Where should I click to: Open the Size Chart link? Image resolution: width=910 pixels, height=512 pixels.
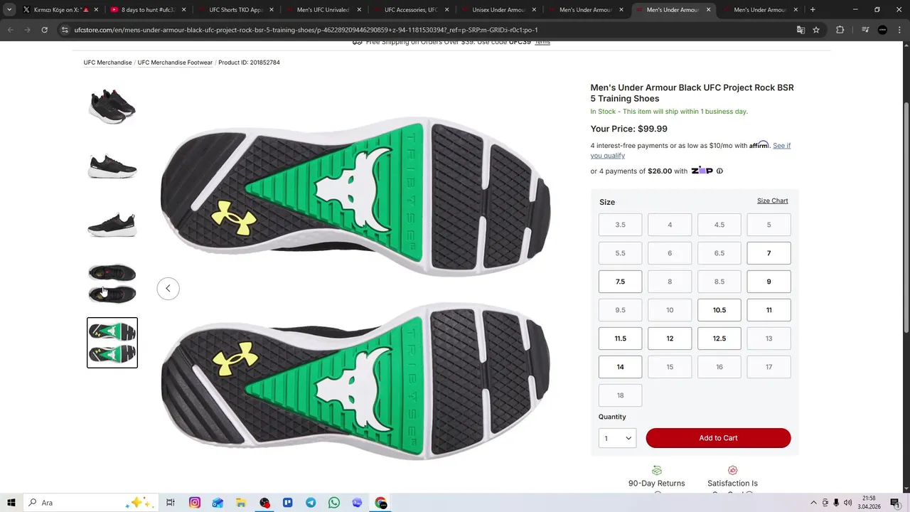[772, 201]
